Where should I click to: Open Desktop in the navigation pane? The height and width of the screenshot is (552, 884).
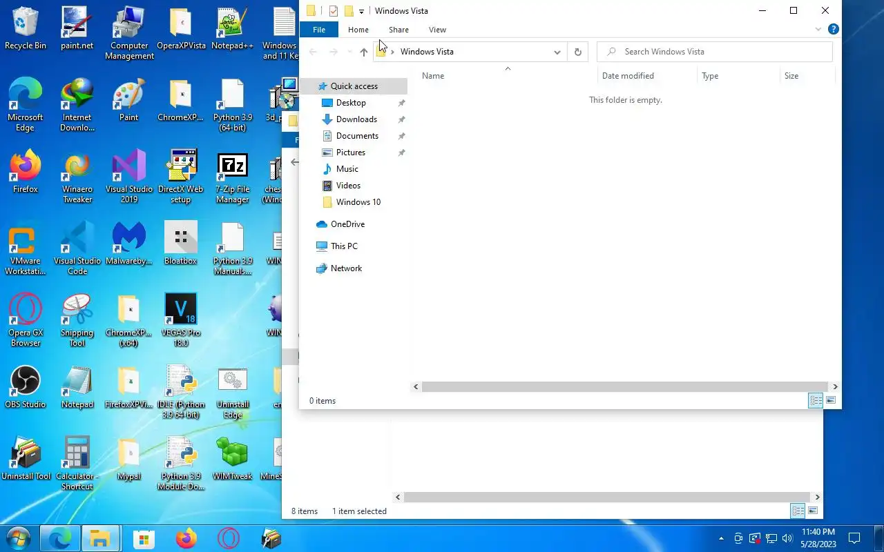coord(351,103)
